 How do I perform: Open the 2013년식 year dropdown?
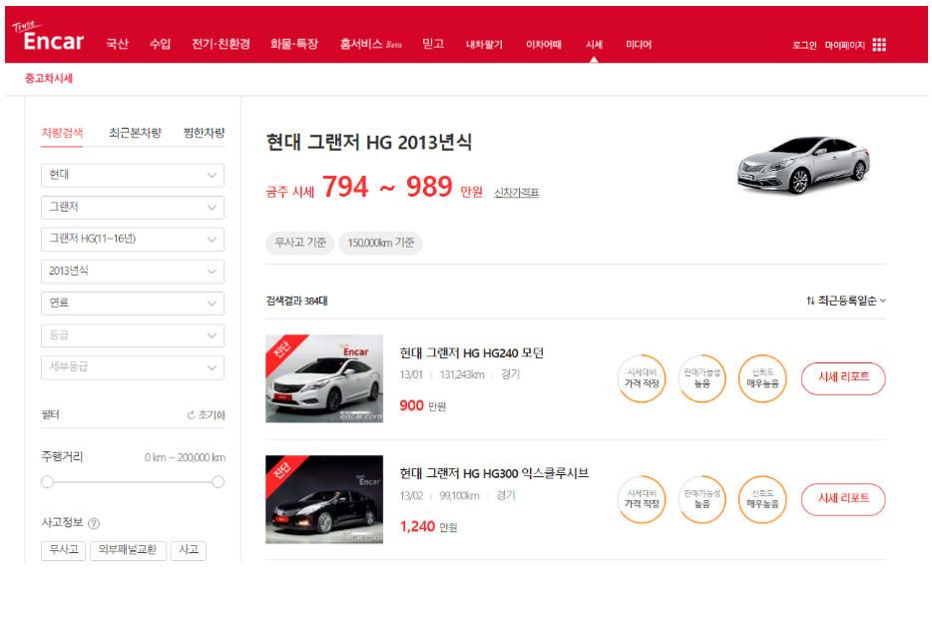[133, 272]
